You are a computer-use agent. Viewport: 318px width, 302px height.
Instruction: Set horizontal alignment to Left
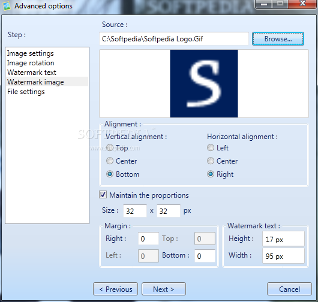click(211, 147)
